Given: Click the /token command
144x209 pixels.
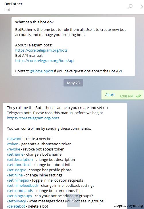Looking at the screenshot, I should [x=13, y=144].
